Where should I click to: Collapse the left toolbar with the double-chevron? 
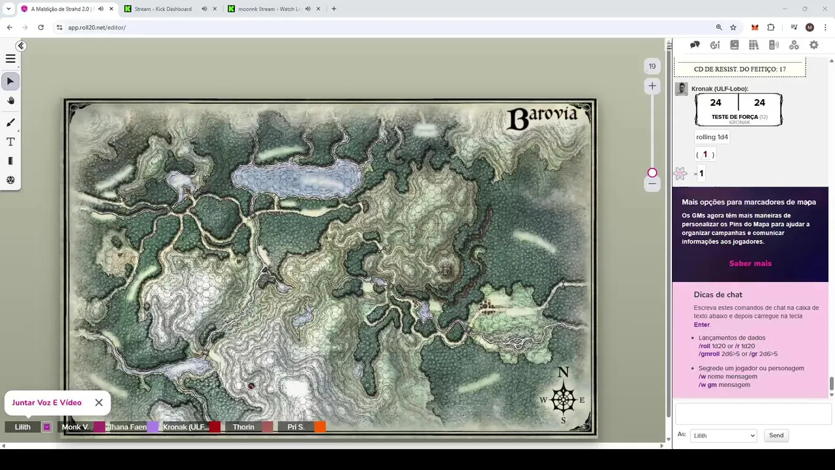[21, 46]
